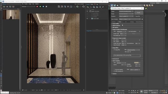Open the Renderer dropdown
The height and width of the screenshot is (94, 168).
pos(126,16)
